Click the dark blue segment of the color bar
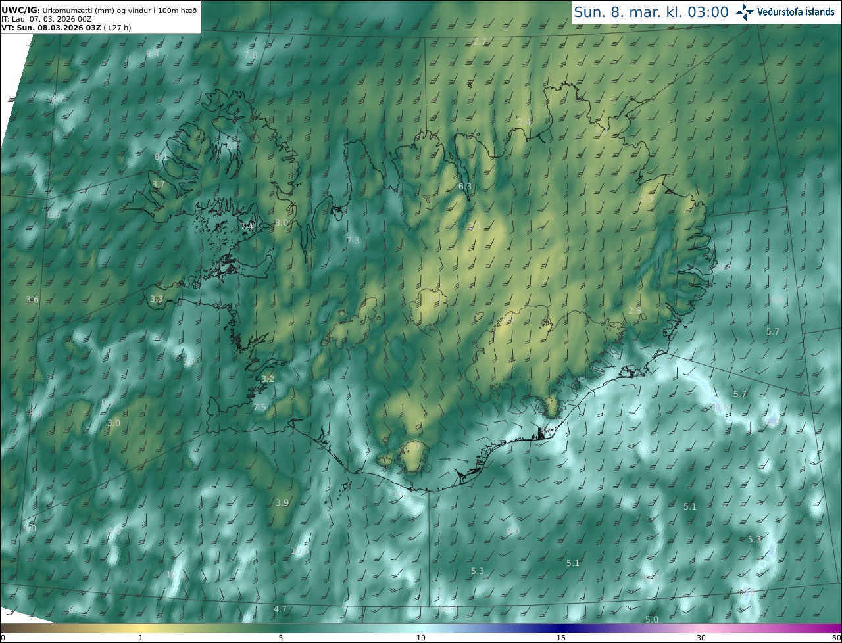842x643 pixels. pos(561,628)
